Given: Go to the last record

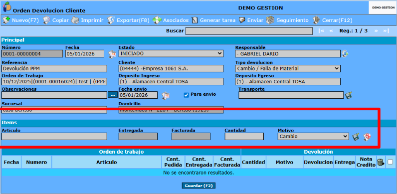Looking at the screenshot, I should pos(386,31).
